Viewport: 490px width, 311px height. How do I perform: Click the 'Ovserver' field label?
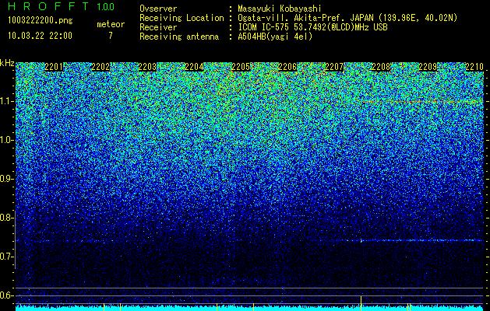coord(158,9)
